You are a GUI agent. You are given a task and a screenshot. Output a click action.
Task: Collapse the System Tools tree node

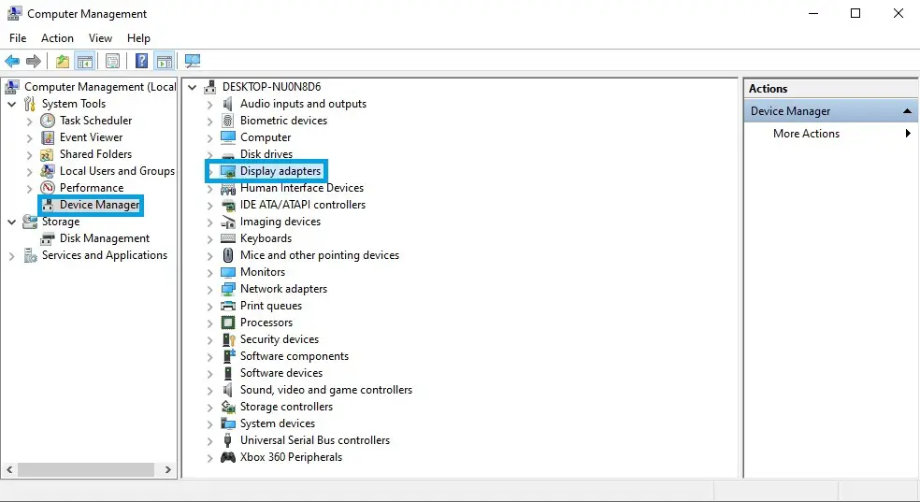click(x=11, y=105)
